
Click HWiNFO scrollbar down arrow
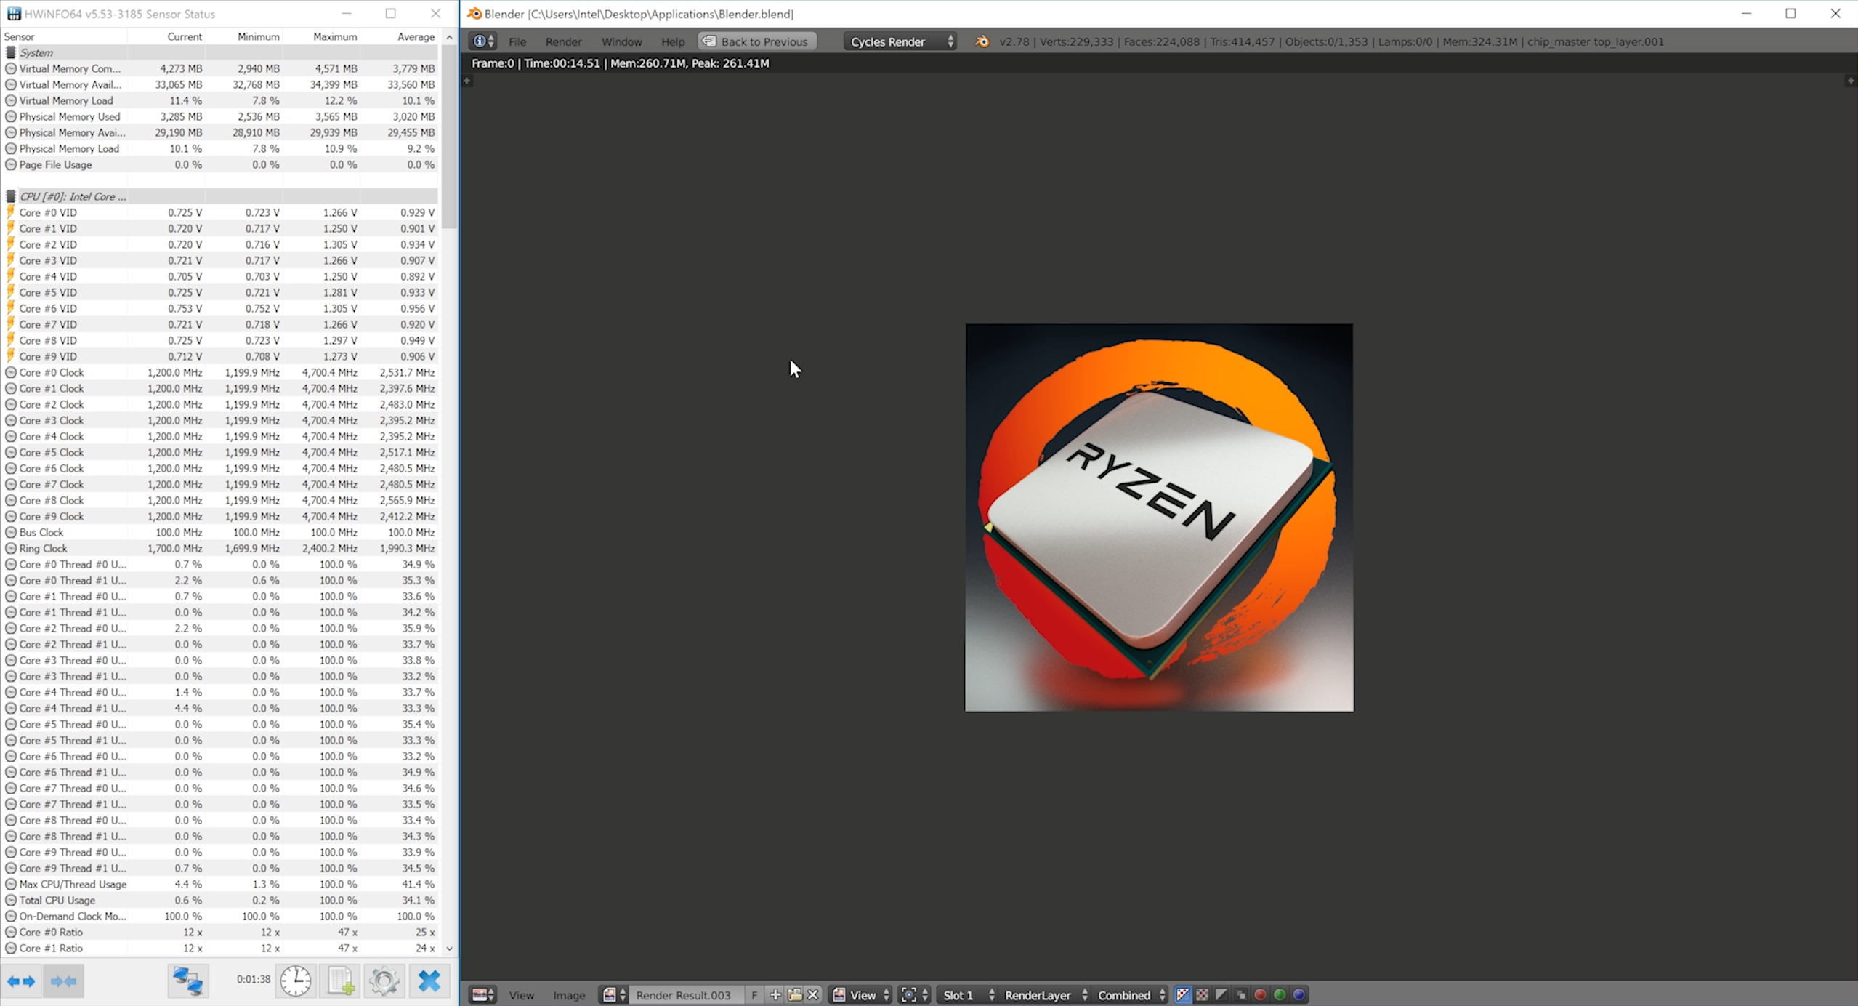(x=449, y=949)
